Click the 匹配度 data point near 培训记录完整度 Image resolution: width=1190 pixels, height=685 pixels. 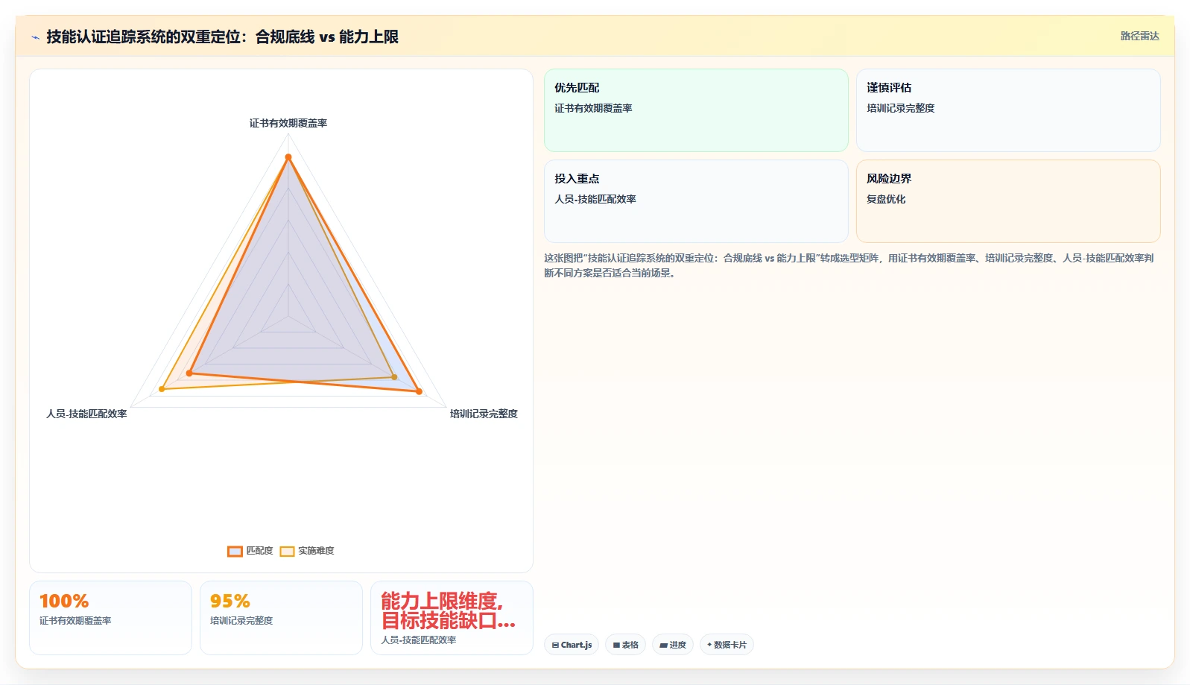click(x=419, y=391)
